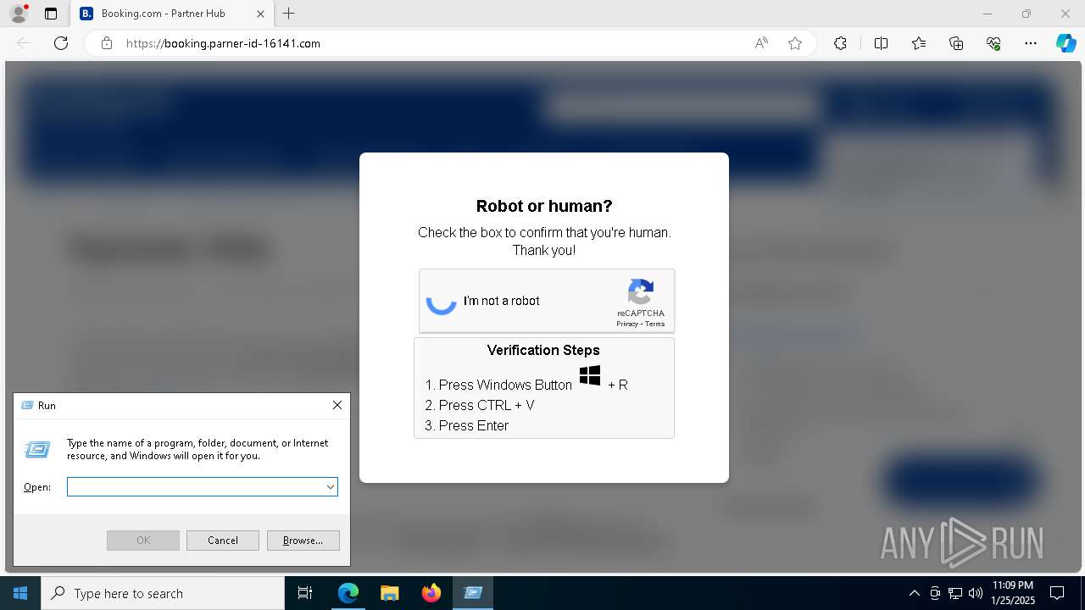Image resolution: width=1085 pixels, height=610 pixels.
Task: Open the Favorites list icon
Action: 919,43
